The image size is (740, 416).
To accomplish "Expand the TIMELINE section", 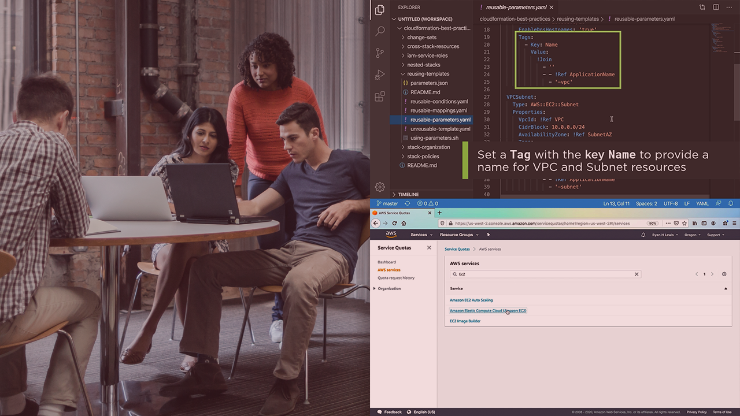I will click(x=408, y=195).
